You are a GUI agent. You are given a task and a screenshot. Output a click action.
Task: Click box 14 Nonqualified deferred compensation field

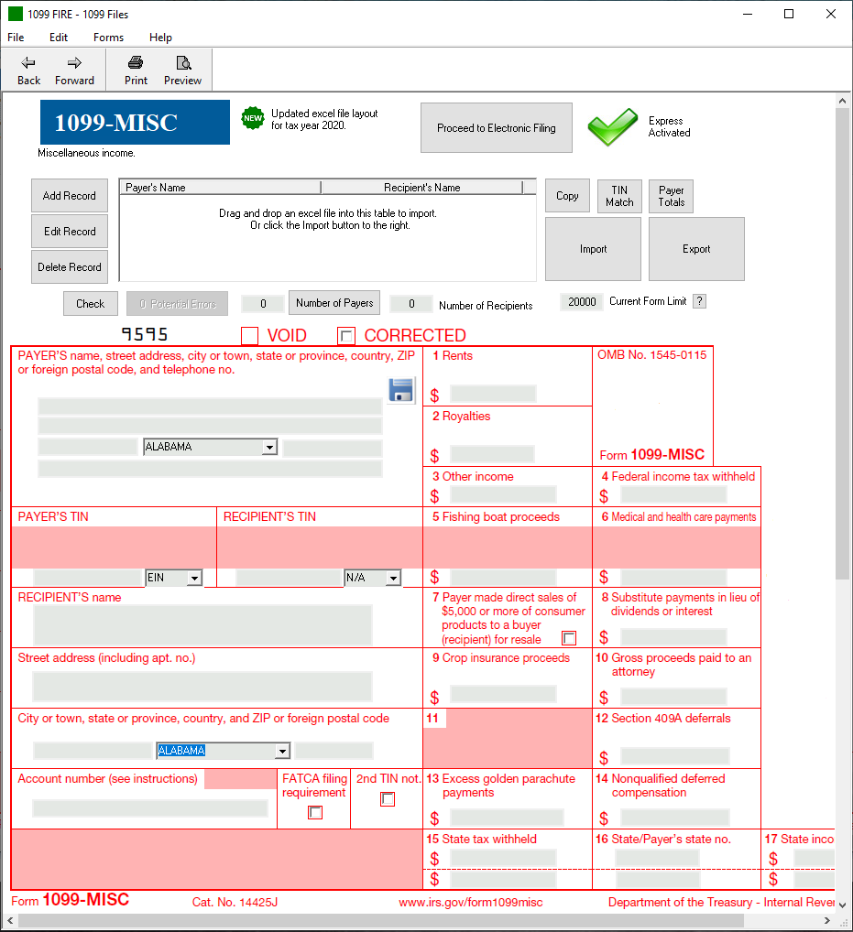(674, 818)
